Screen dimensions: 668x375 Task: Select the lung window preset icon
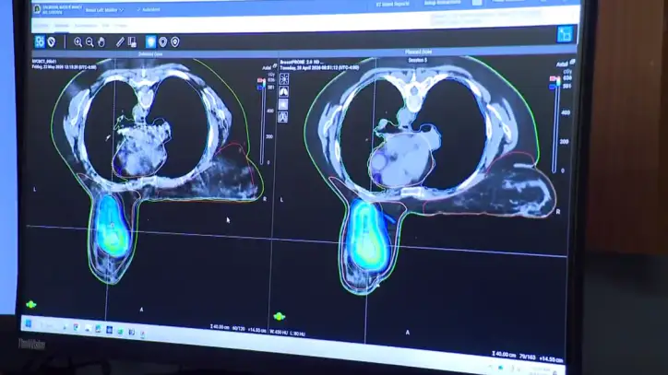tap(284, 91)
